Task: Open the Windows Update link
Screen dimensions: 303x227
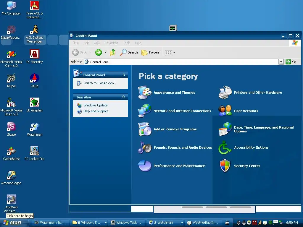Action: coord(96,105)
